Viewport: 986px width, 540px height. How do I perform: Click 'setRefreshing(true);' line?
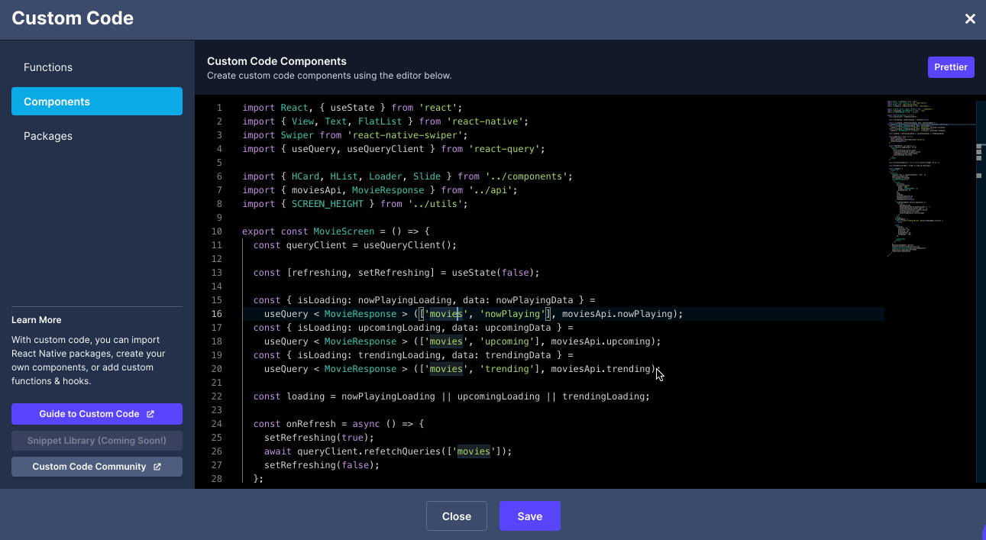click(319, 438)
